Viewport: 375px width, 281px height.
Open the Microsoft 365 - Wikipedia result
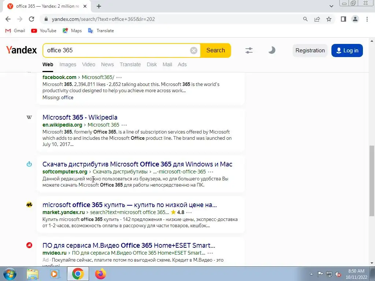click(80, 117)
